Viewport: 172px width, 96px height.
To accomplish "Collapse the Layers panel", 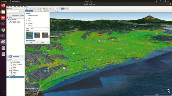I will 8,59.
